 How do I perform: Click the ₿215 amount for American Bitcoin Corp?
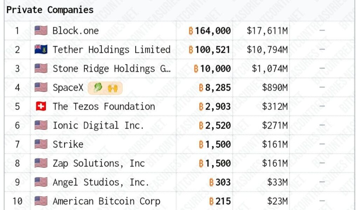(x=220, y=201)
